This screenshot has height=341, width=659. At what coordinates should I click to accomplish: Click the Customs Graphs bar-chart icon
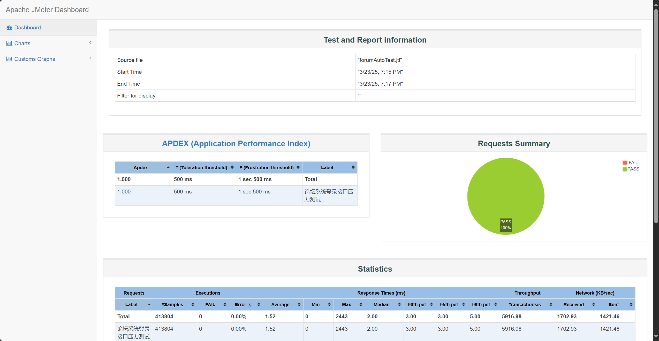tap(9, 59)
